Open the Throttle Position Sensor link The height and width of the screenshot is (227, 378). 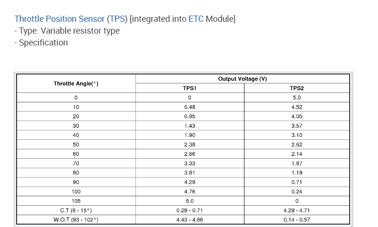click(x=59, y=19)
